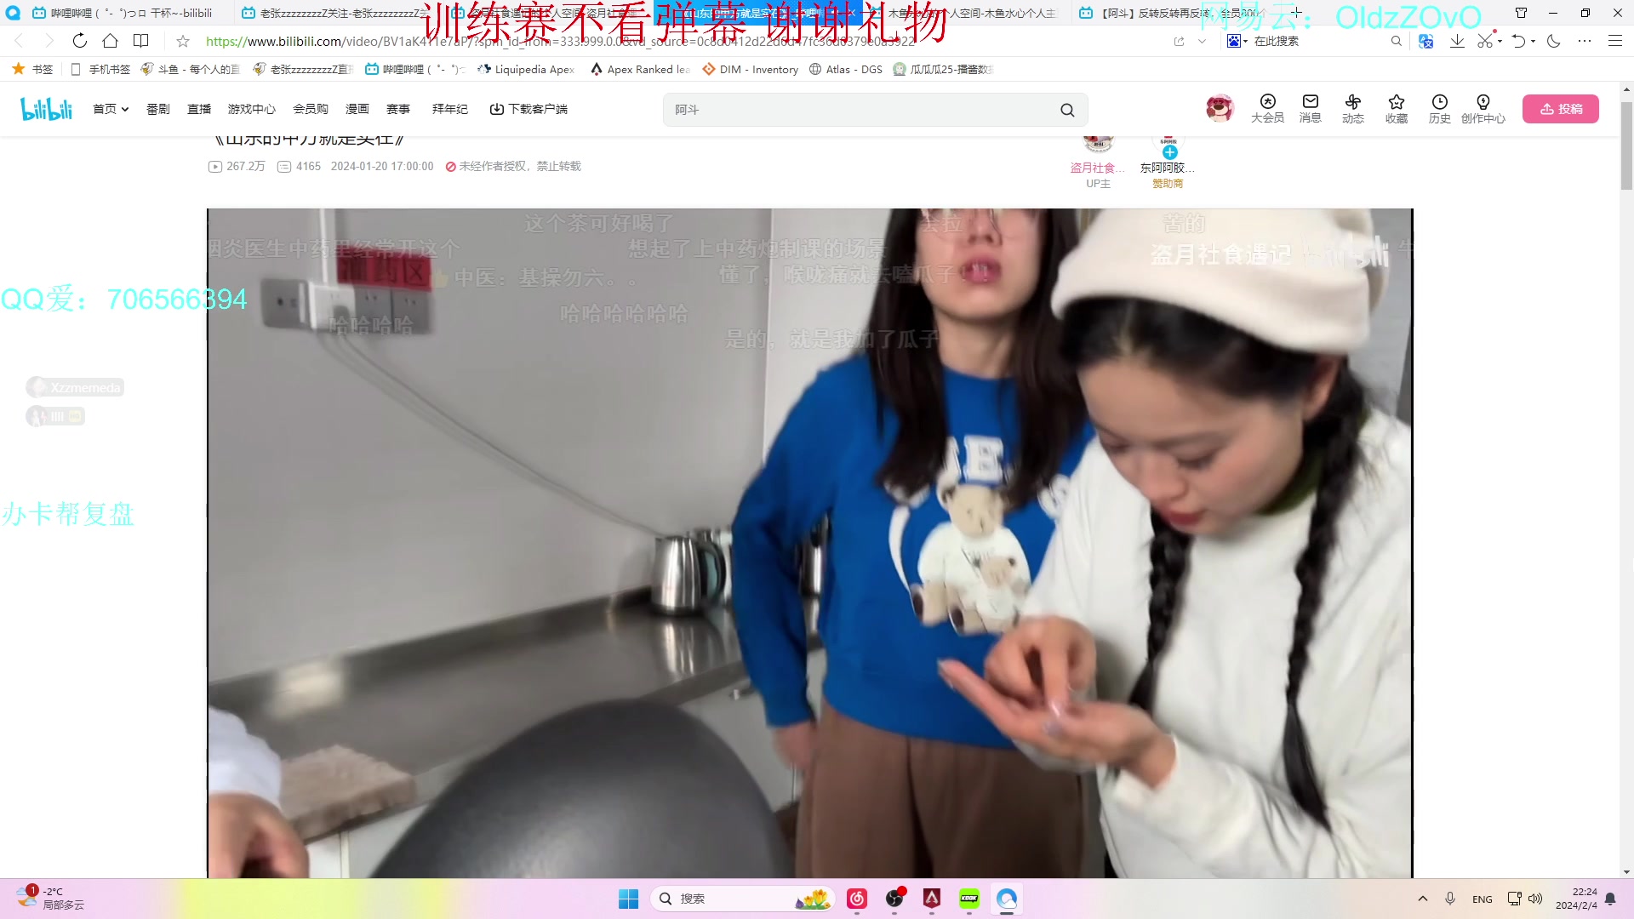Restore closed tab with undo icon
This screenshot has height=919, width=1634.
1518,41
